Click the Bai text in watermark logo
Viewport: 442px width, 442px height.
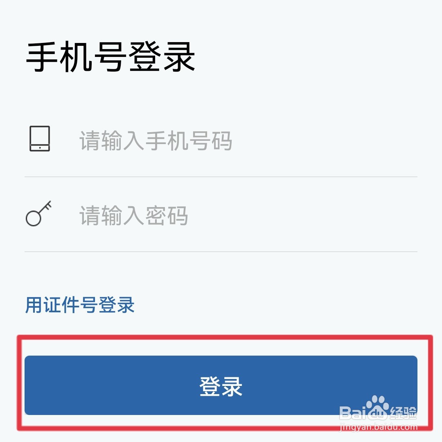352,413
